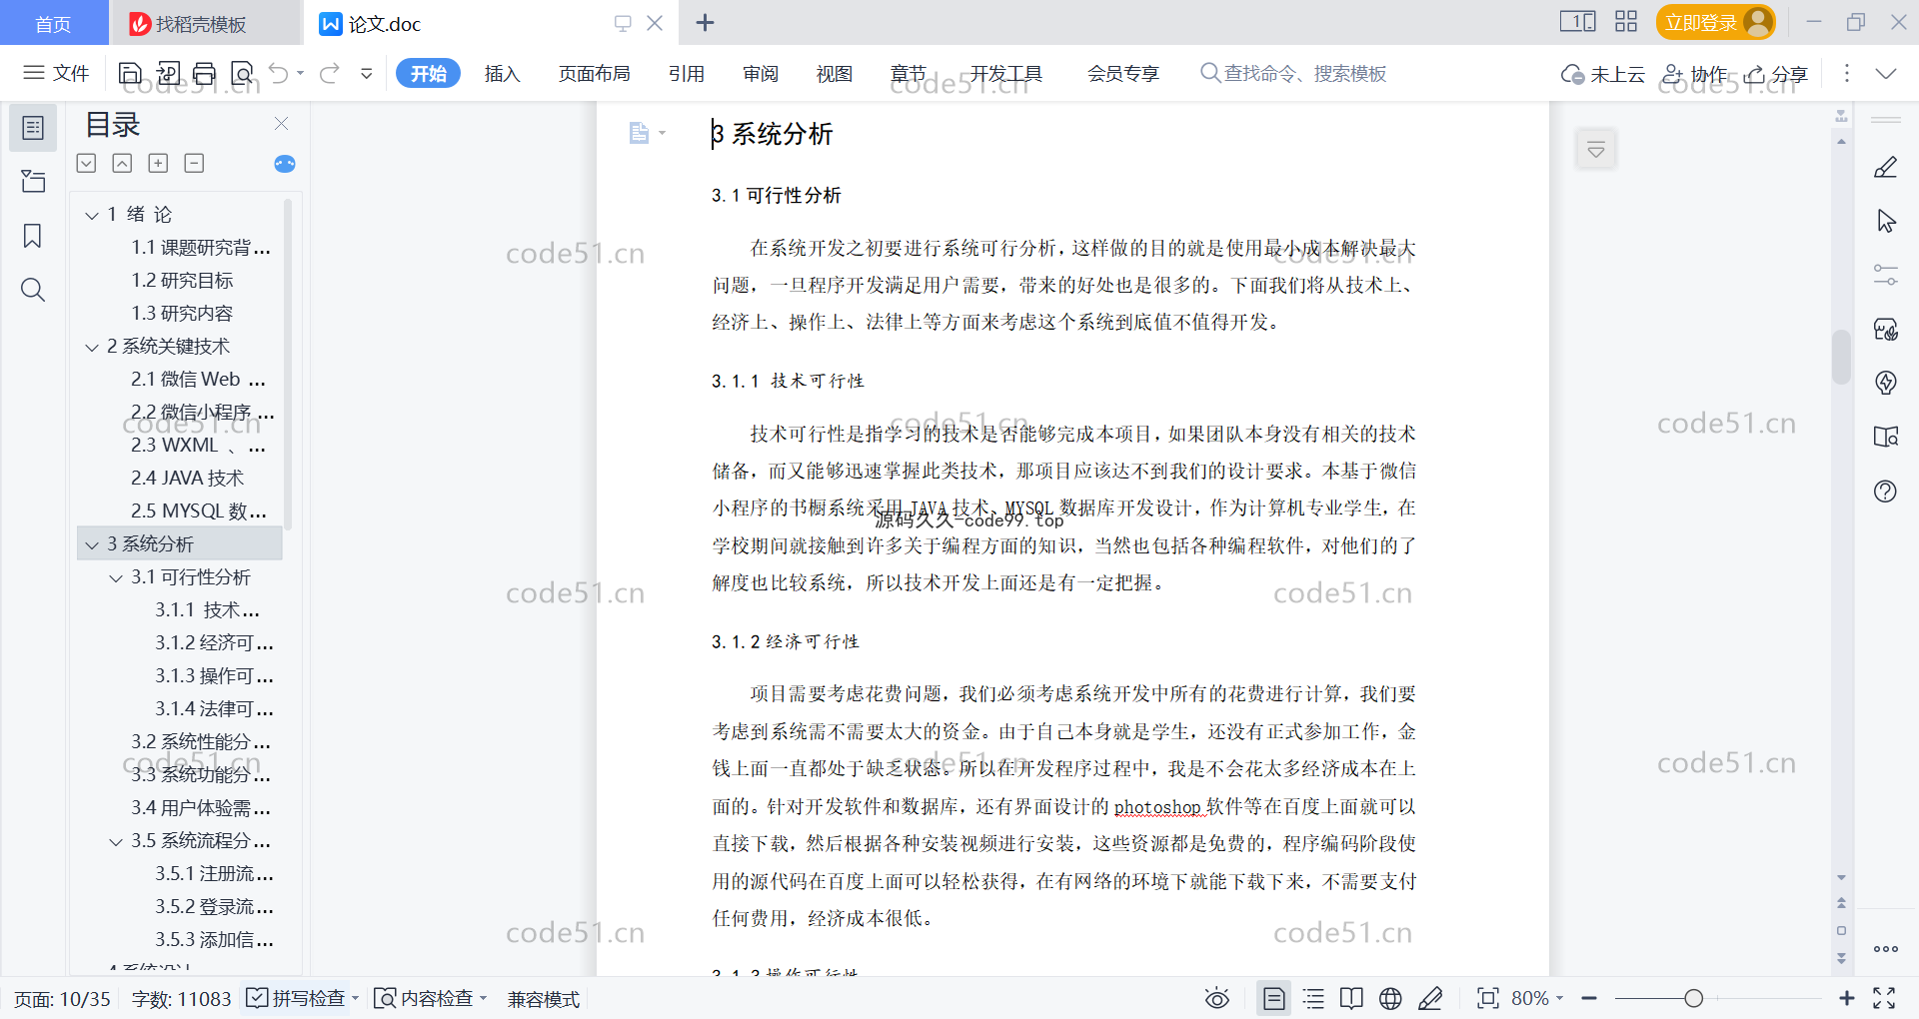This screenshot has height=1019, width=1919.
Task: Open the outline panel sidebar icon
Action: 33,128
